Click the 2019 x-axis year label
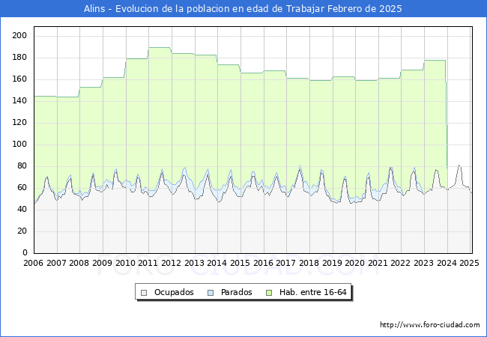The image size is (487, 337). [x=333, y=263]
